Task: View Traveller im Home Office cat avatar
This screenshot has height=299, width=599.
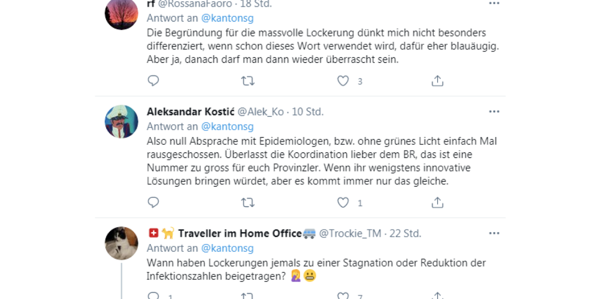Action: tap(122, 243)
